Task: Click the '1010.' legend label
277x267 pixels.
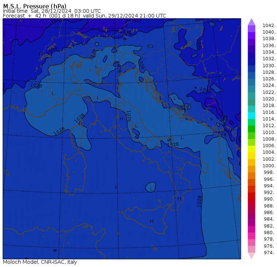Action: (269, 133)
